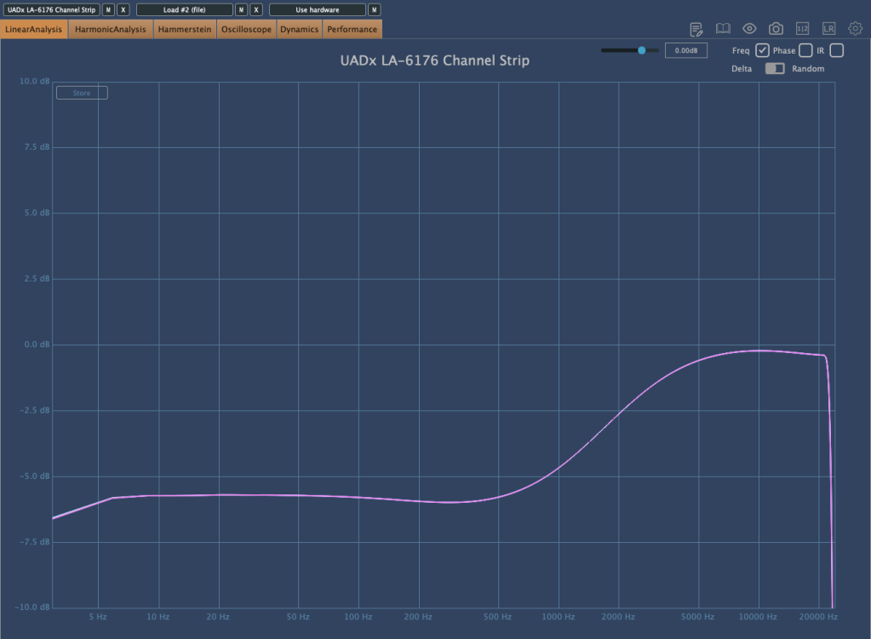Click the Store button on the graph
871x639 pixels.
[x=82, y=93]
